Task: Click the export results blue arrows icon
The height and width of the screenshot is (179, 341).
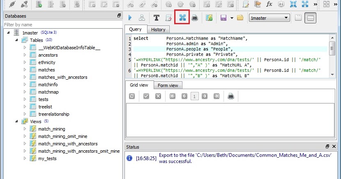Action: tap(182, 18)
